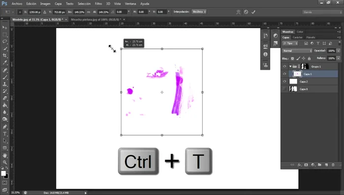Switch to the Carácter panel tab
Image resolution: width=344 pixels, height=195 pixels.
click(297, 37)
